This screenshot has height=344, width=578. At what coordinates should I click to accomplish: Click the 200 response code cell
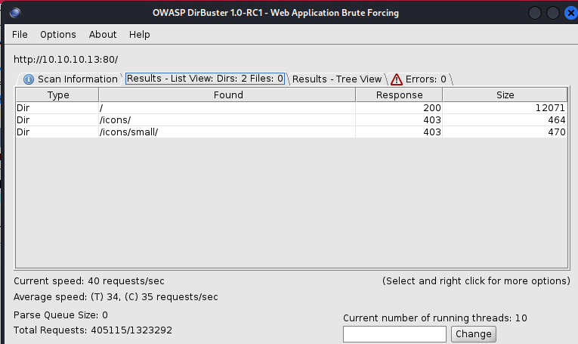pyautogui.click(x=399, y=107)
